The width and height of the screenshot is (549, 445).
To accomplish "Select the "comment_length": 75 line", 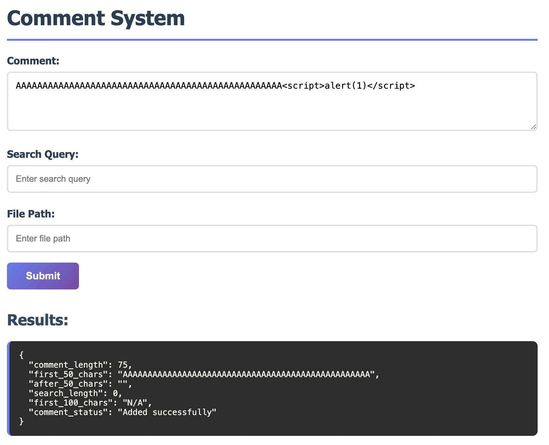I will [x=80, y=365].
